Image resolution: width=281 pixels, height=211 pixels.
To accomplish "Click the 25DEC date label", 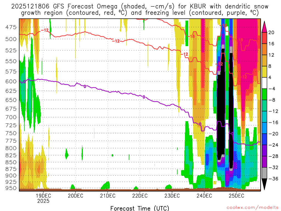I will (236, 196).
